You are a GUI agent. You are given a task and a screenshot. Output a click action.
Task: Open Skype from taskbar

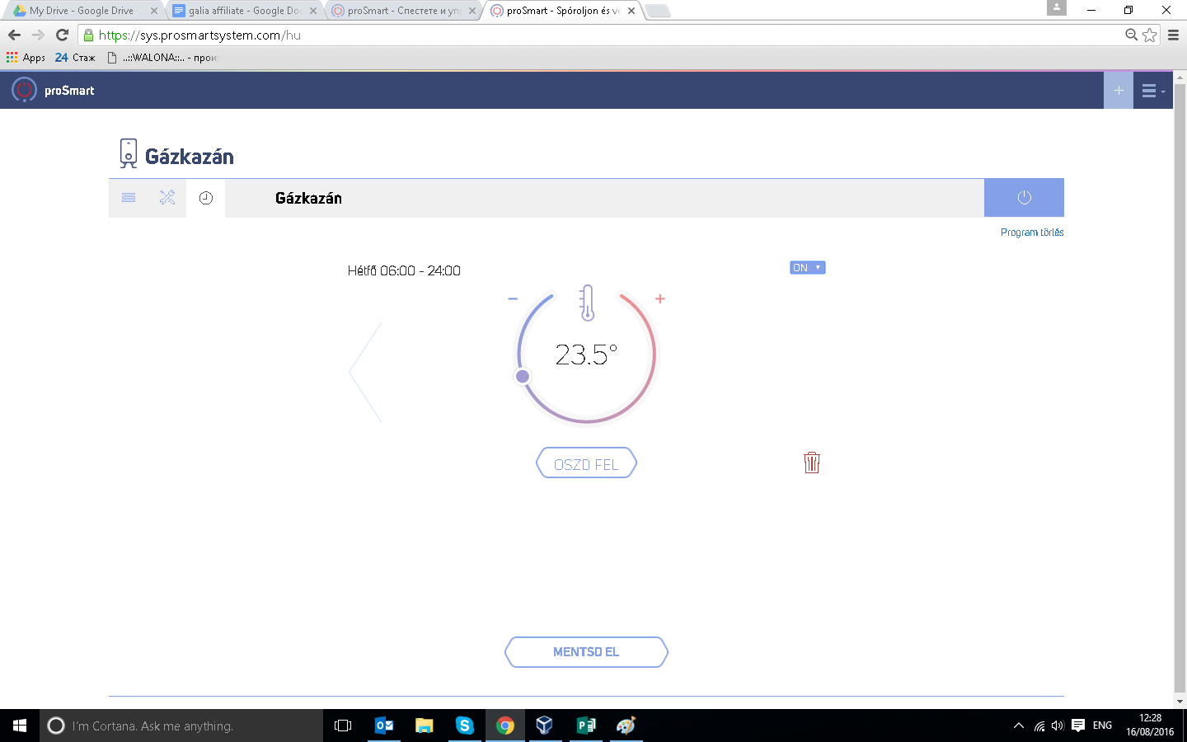pyautogui.click(x=464, y=726)
